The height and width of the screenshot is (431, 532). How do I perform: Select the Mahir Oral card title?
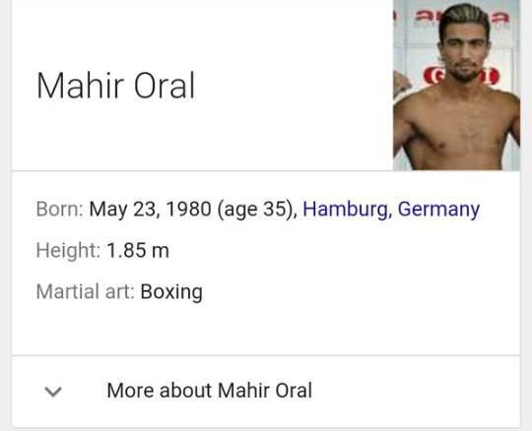click(x=115, y=86)
